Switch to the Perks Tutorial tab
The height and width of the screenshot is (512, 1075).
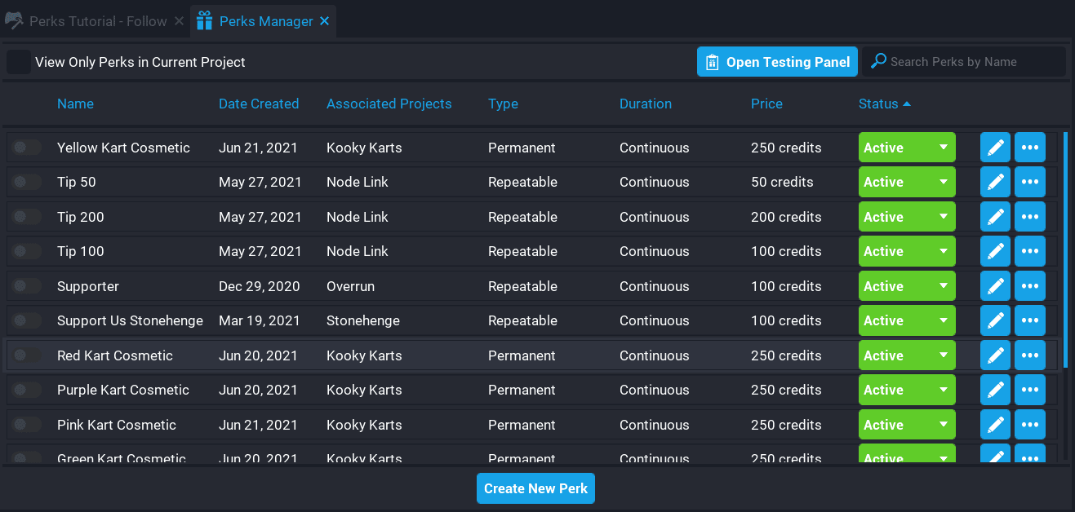coord(97,21)
